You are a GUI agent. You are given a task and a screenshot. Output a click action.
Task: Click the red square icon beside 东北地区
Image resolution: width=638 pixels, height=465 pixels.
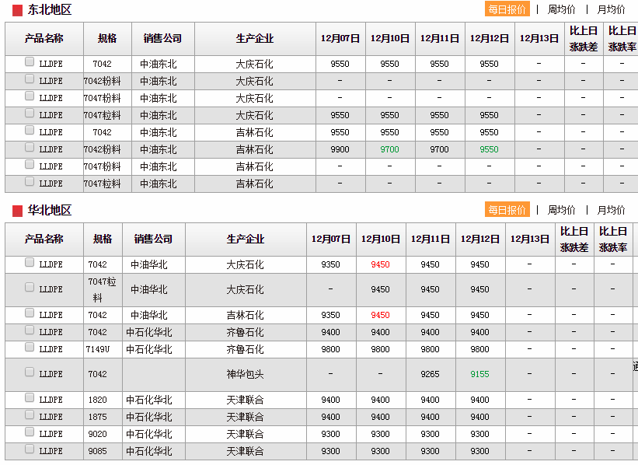coord(17,10)
